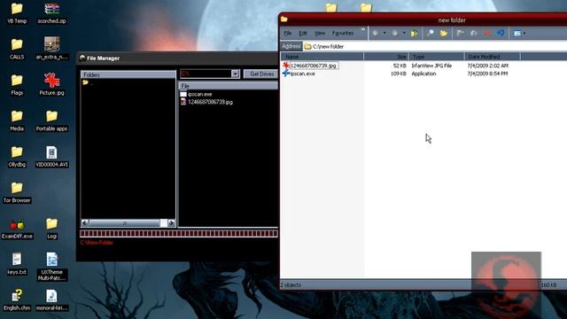The width and height of the screenshot is (567, 319).
Task: Click the Folders horizontal scrollbar thumb
Action: (124, 222)
